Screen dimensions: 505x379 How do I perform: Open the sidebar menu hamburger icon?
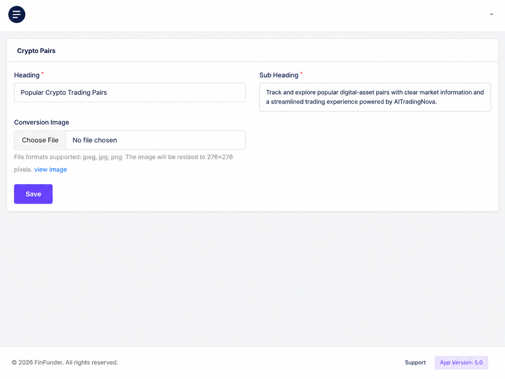point(17,15)
